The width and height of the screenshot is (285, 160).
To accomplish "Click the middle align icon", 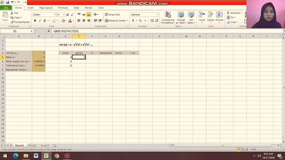I will [84, 15].
